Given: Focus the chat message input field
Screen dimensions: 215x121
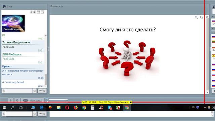Looking at the screenshot, I should click(x=19, y=91).
